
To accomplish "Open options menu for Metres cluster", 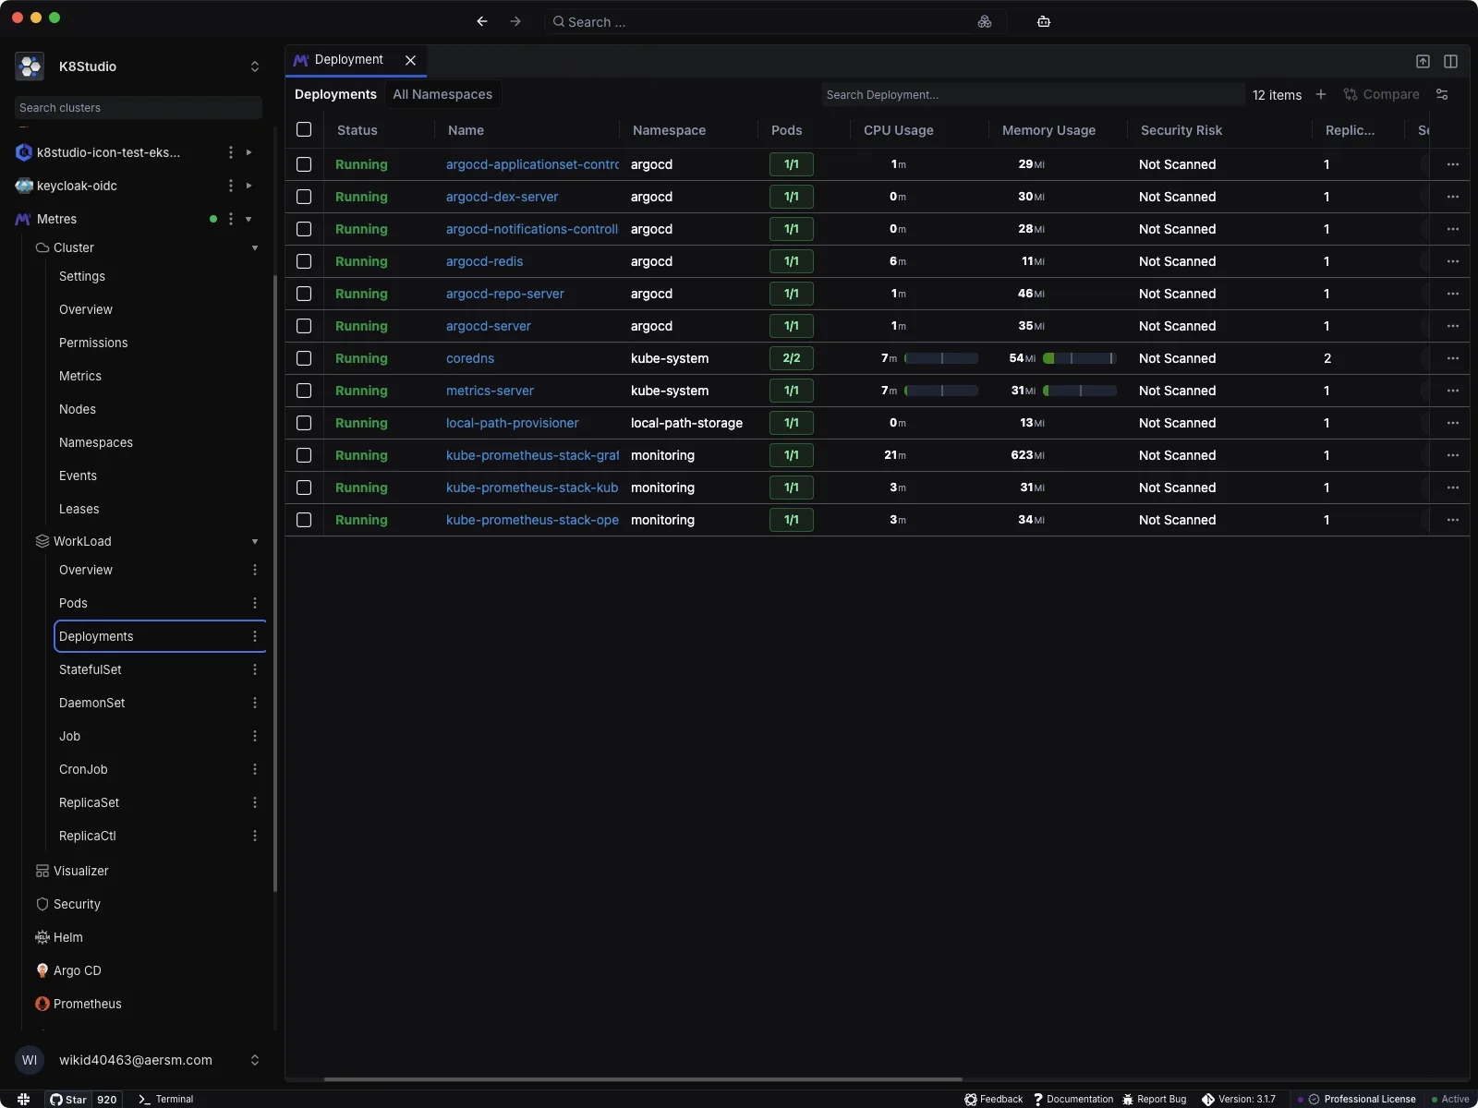I will point(231,219).
